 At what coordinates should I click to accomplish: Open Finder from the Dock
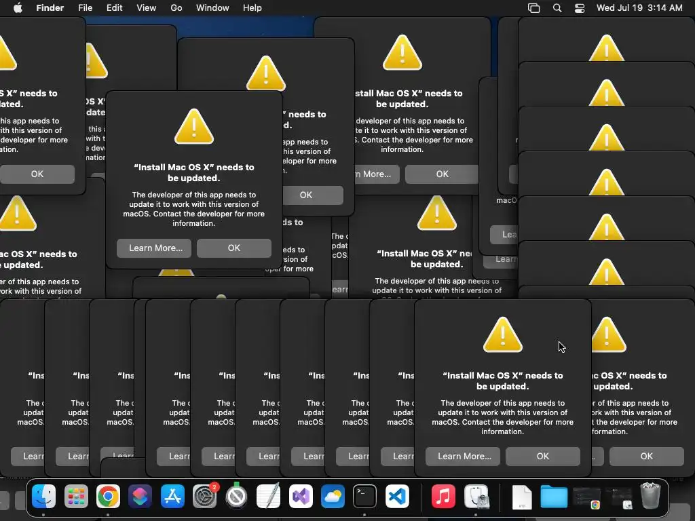tap(44, 496)
